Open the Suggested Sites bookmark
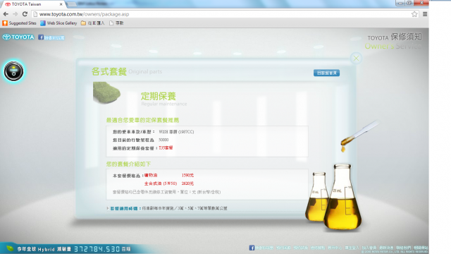 pyautogui.click(x=19, y=23)
